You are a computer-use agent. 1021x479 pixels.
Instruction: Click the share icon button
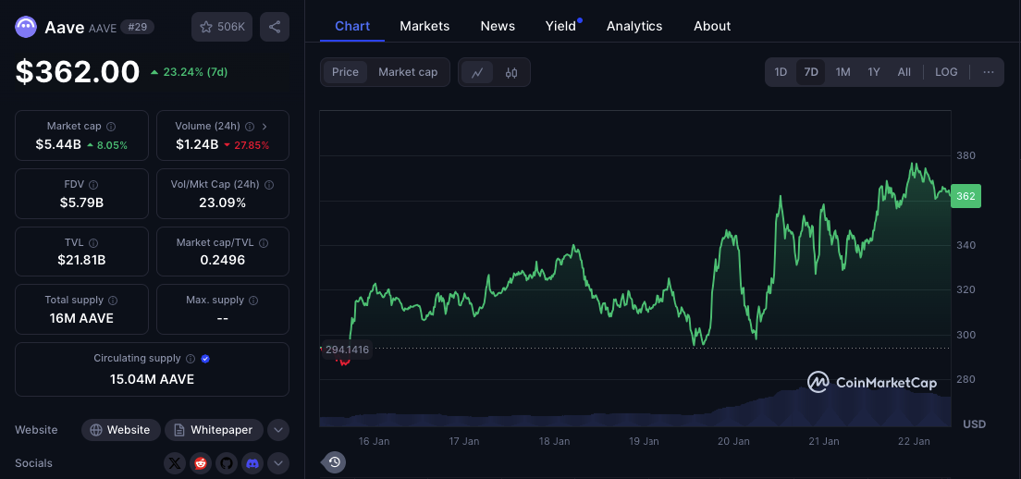click(x=275, y=27)
